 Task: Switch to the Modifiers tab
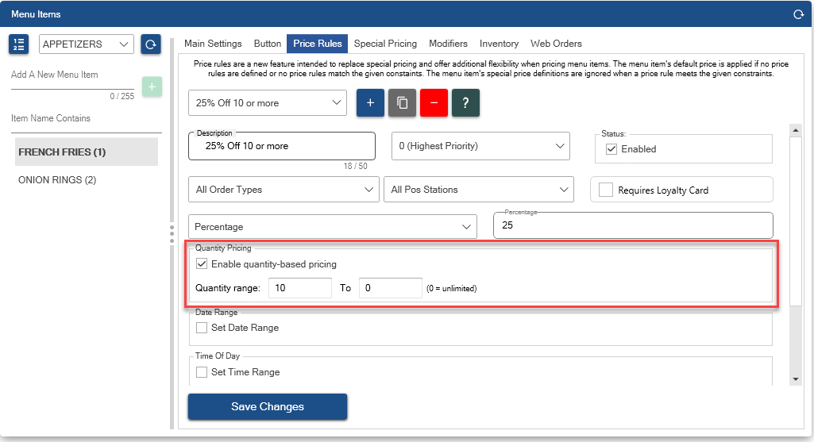coord(448,44)
